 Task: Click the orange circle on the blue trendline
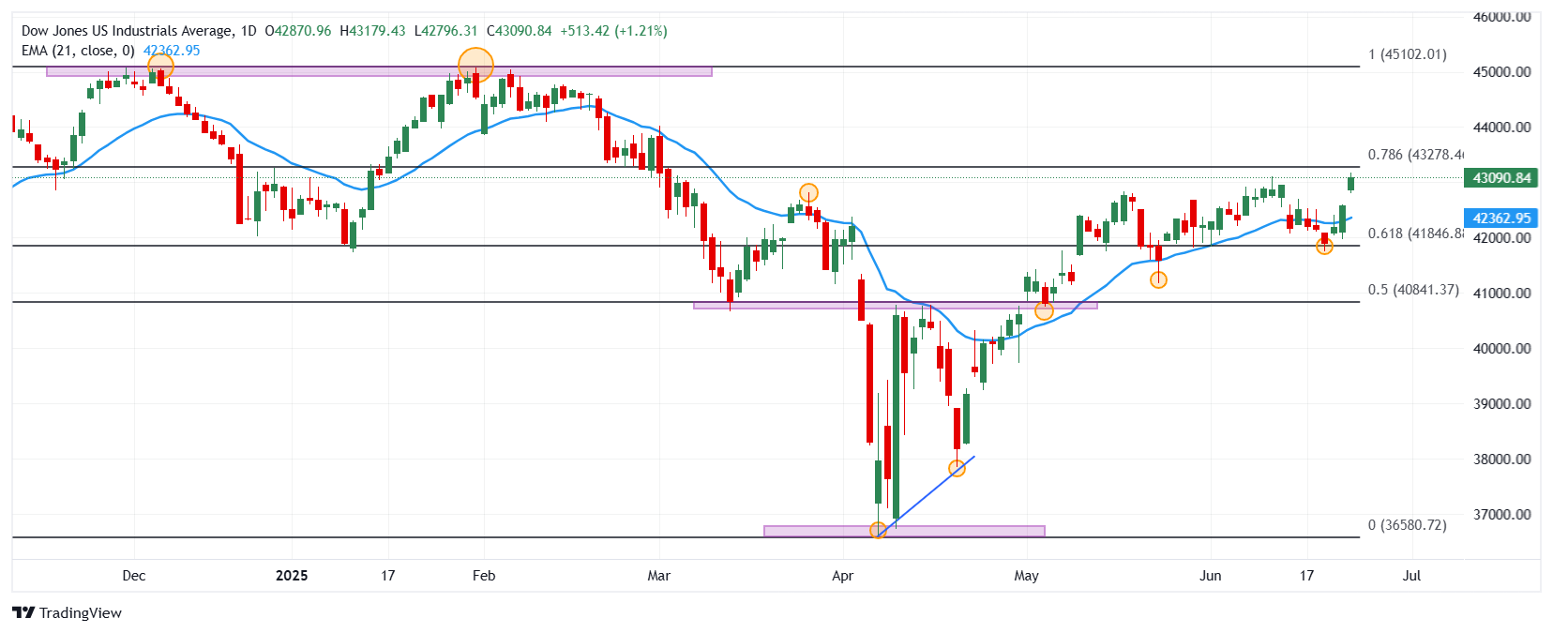[957, 468]
